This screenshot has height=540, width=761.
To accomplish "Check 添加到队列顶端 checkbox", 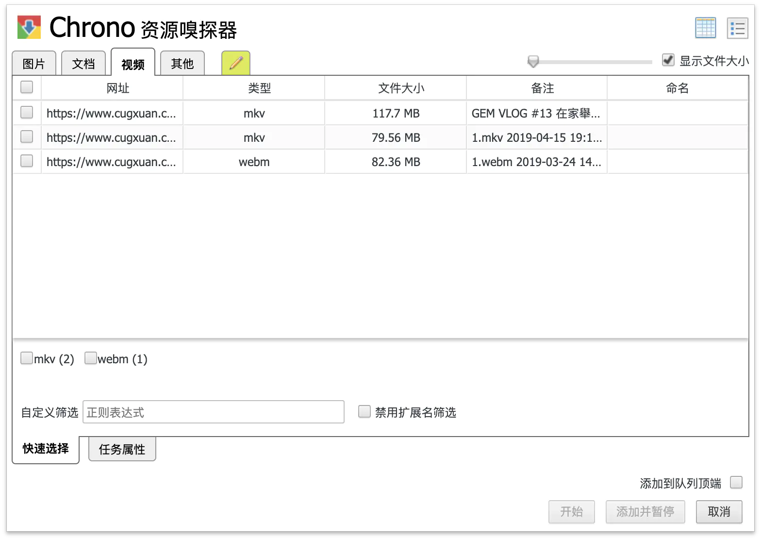I will tap(736, 482).
